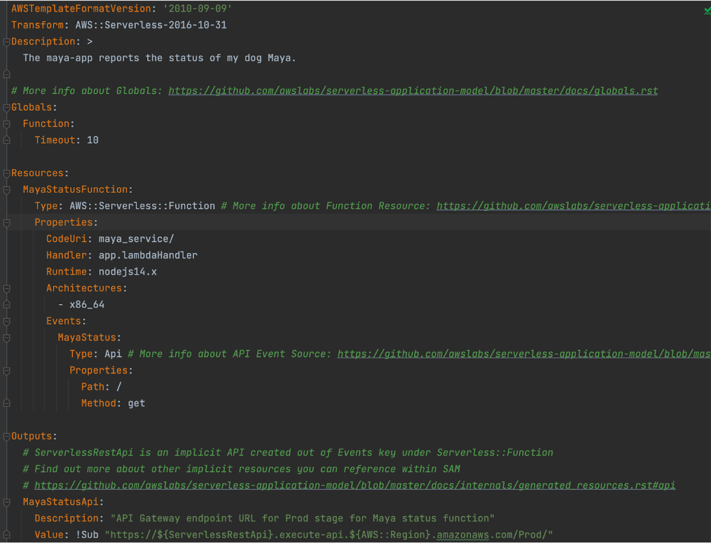711x543 pixels.
Task: Click the CodeUri key
Action: click(x=67, y=239)
